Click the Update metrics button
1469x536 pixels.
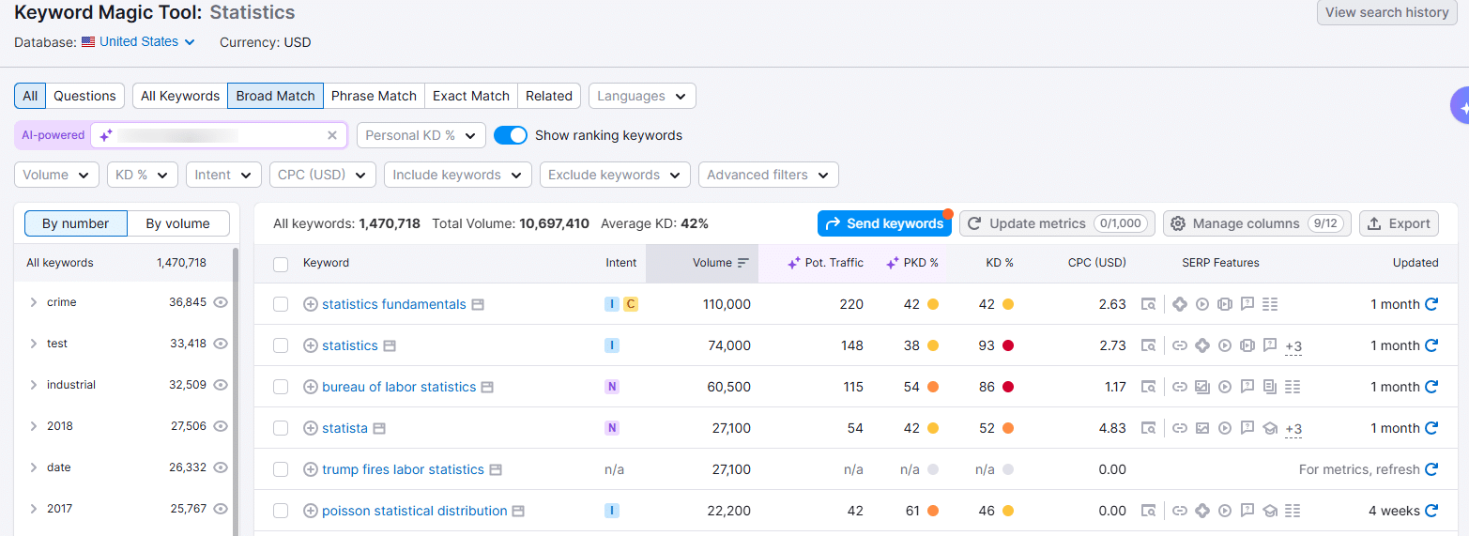pos(1057,223)
